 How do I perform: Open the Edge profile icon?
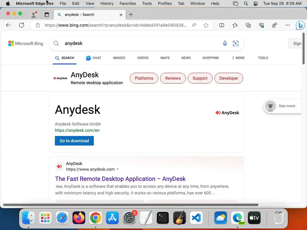click(x=34, y=14)
